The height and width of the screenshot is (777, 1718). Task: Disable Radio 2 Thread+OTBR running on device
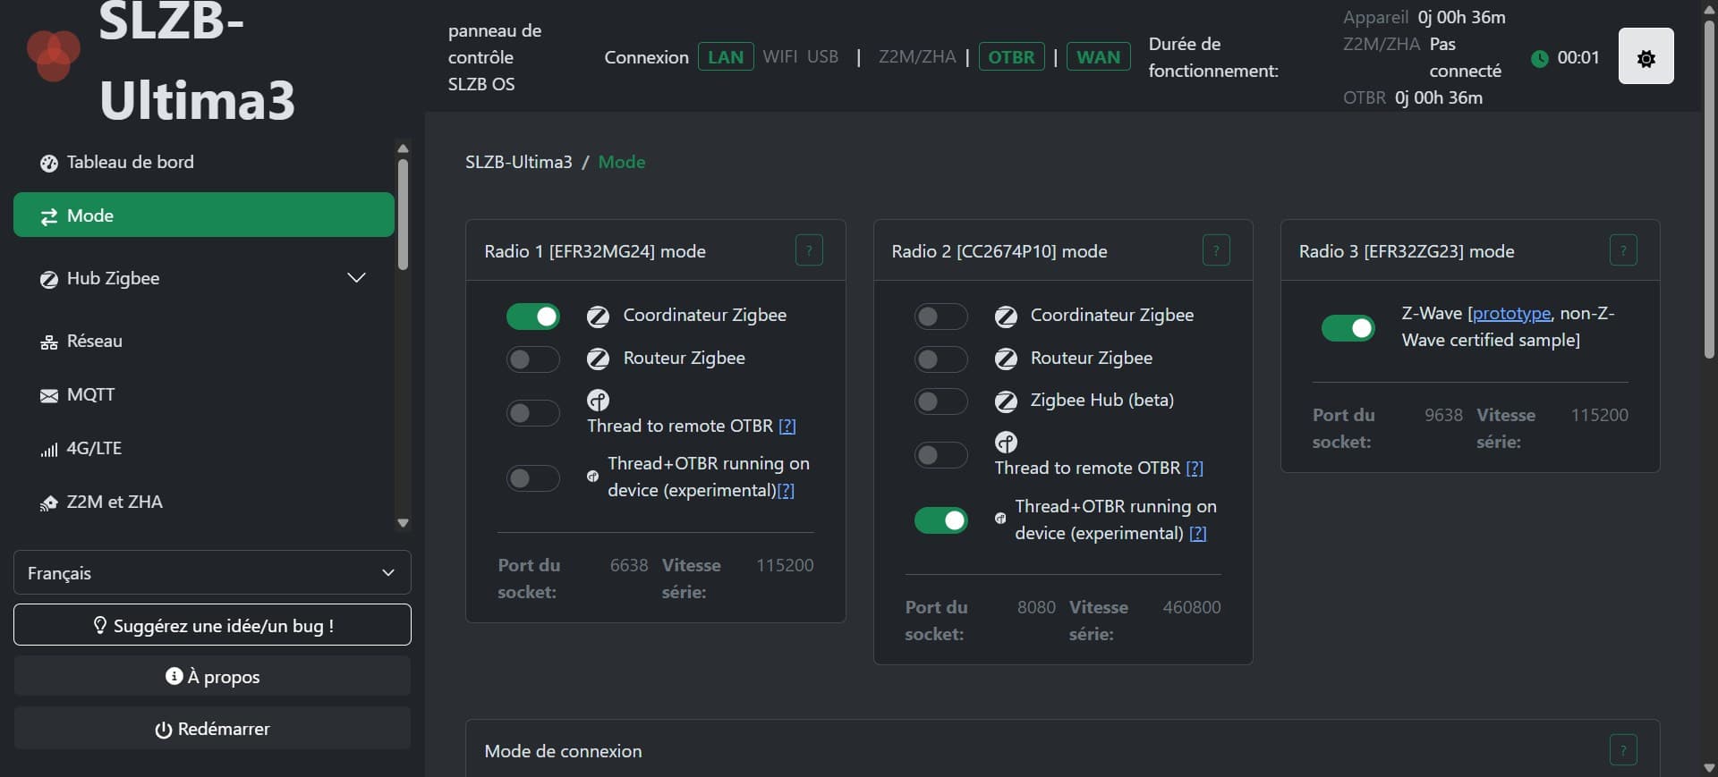pyautogui.click(x=941, y=519)
